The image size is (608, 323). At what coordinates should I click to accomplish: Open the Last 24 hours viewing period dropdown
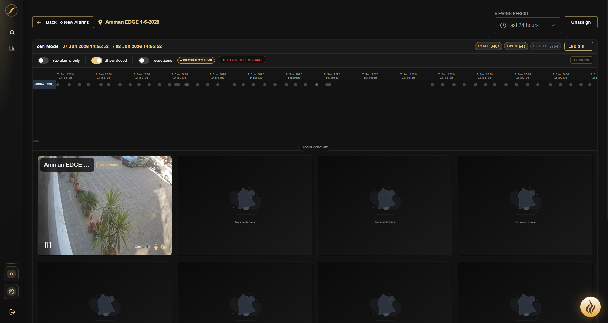pos(528,25)
